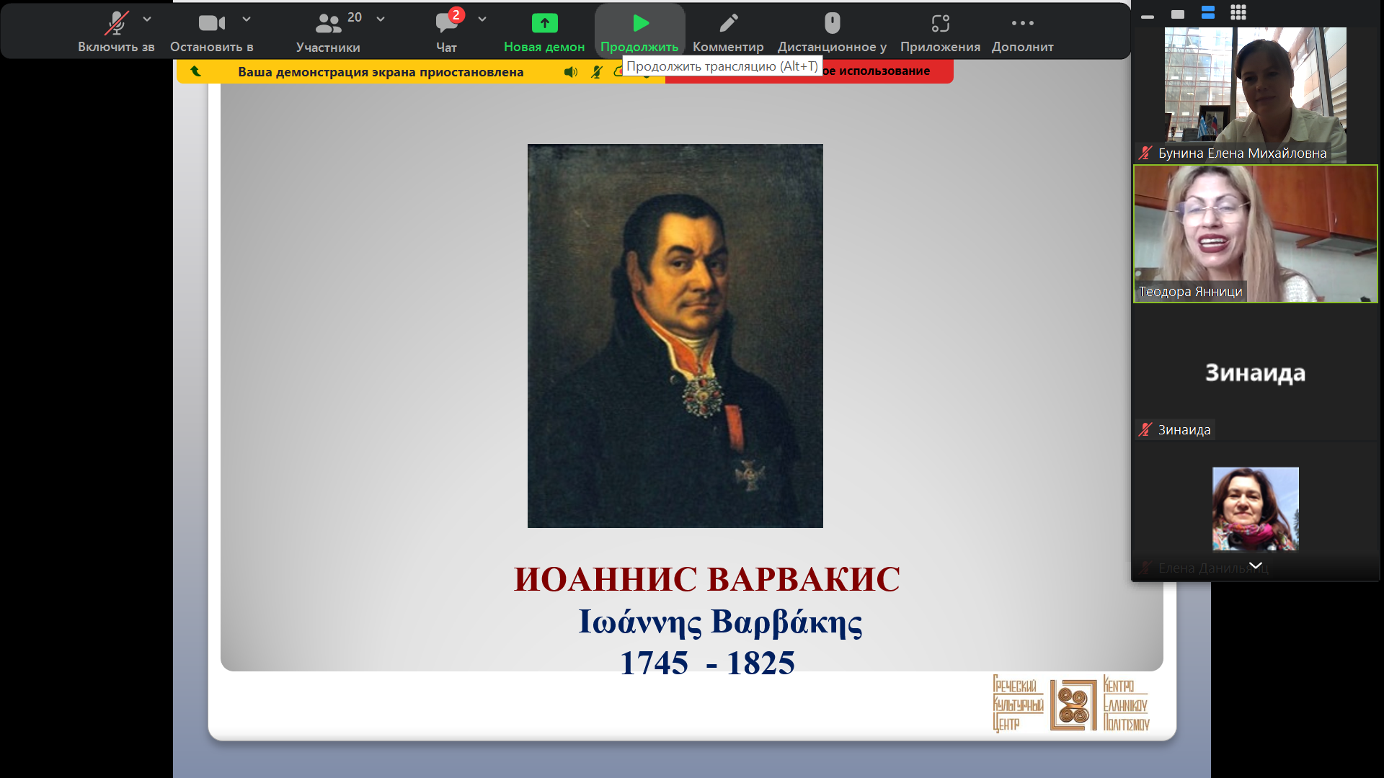
Task: Click the ИОАННИС ВАРВАКИС red title text
Action: tap(706, 579)
